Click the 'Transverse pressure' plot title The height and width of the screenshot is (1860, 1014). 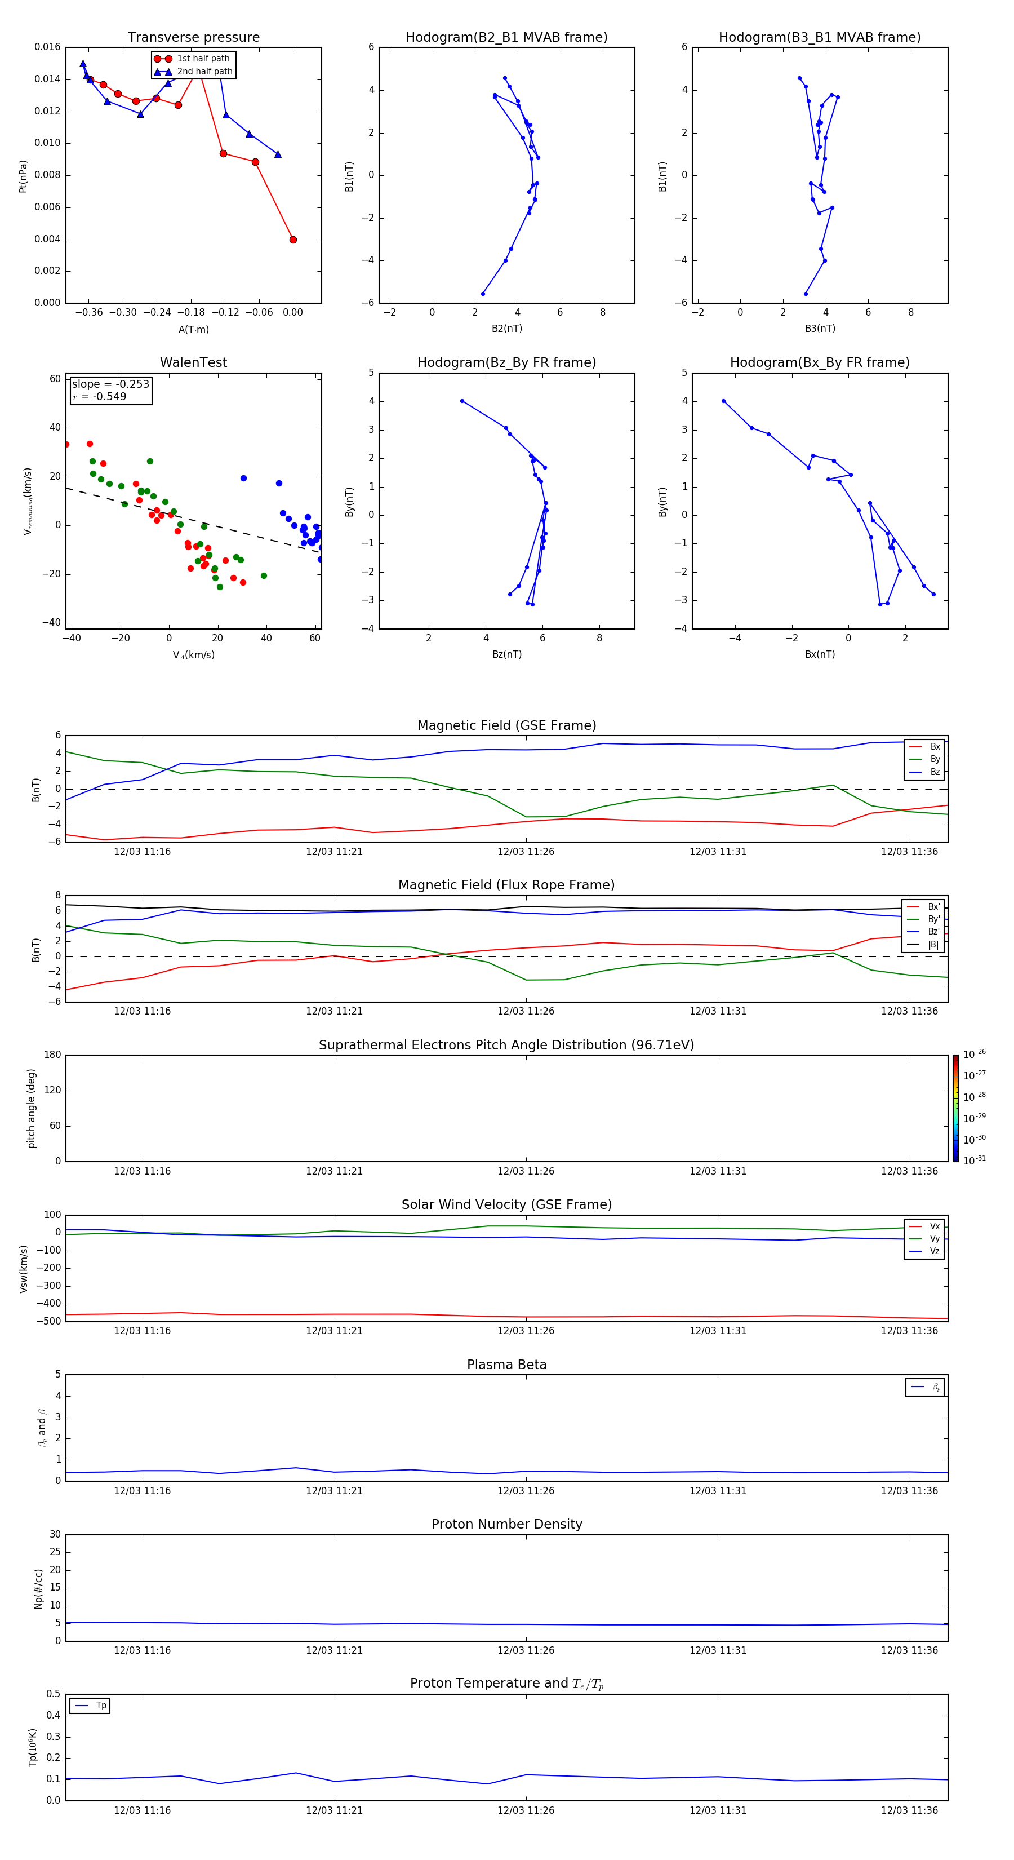tap(193, 38)
